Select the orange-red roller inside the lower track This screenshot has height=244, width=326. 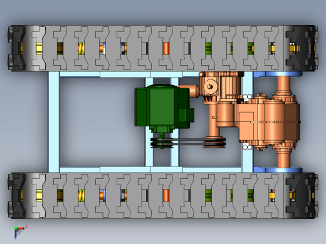click(x=166, y=195)
